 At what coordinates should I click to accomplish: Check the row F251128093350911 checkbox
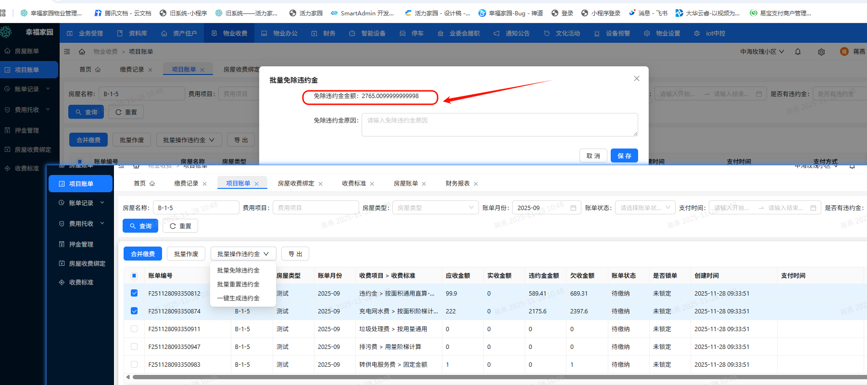(134, 329)
